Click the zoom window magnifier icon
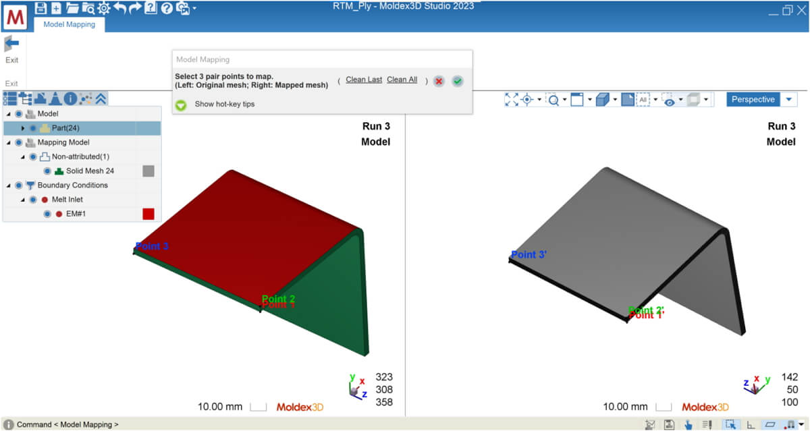Image resolution: width=810 pixels, height=431 pixels. point(553,100)
